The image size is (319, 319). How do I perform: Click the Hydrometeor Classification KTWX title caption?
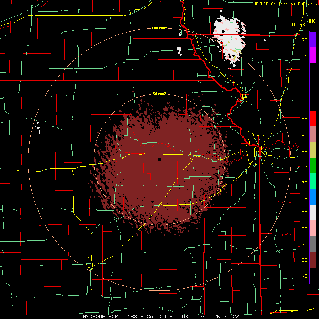pos(161,317)
